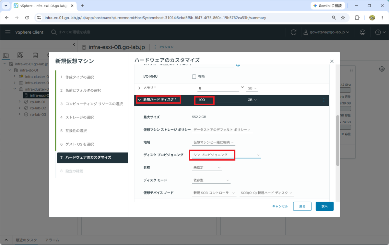
Task: Open the 最近のタスク tab
Action: (26, 240)
